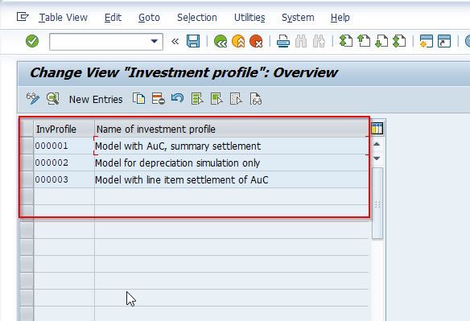This screenshot has height=321, width=470.
Task: Go to Next Page icon
Action: coord(381,41)
